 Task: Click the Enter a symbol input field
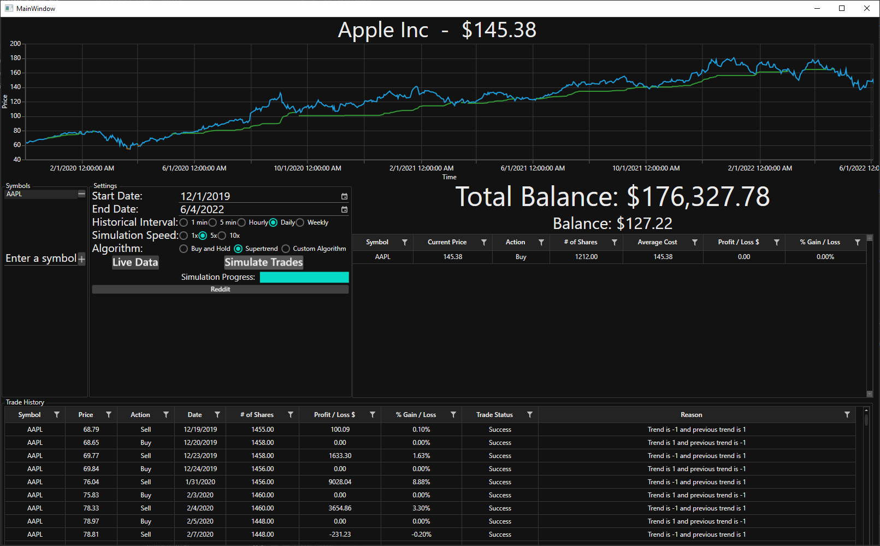tap(41, 258)
